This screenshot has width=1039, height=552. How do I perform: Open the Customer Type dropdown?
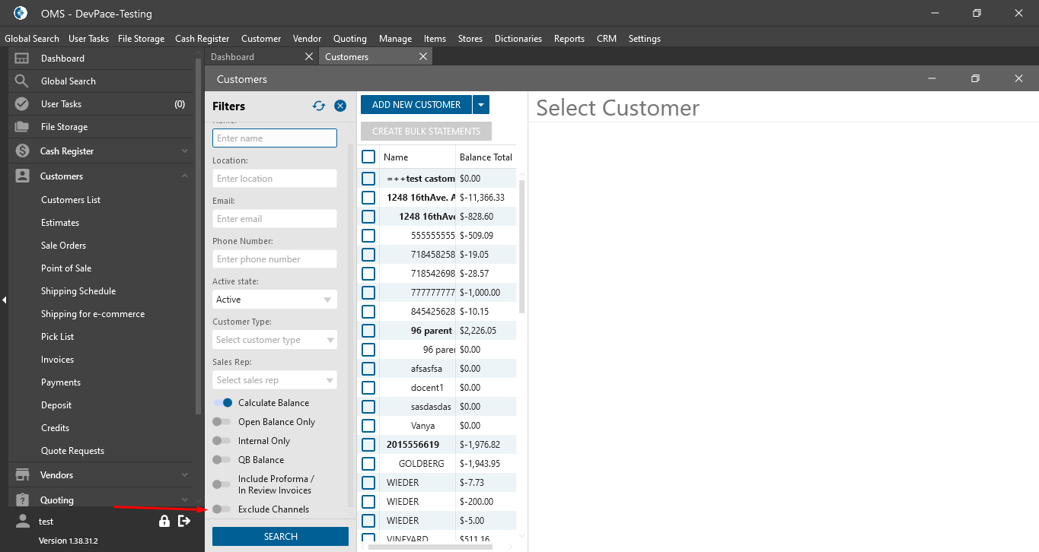(274, 340)
